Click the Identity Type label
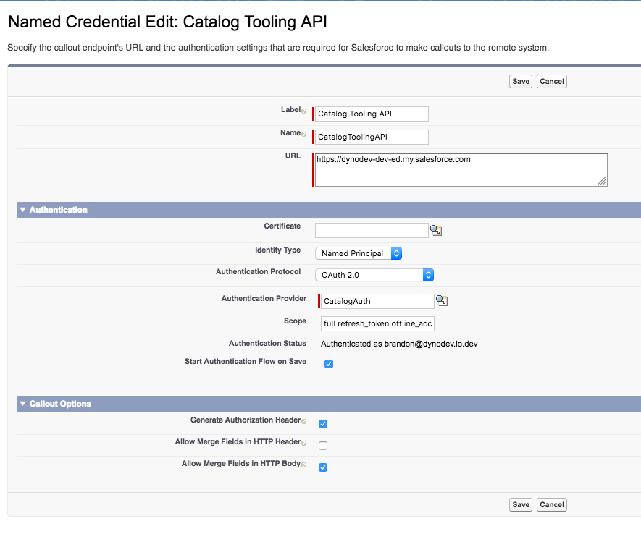This screenshot has width=641, height=547. point(278,250)
